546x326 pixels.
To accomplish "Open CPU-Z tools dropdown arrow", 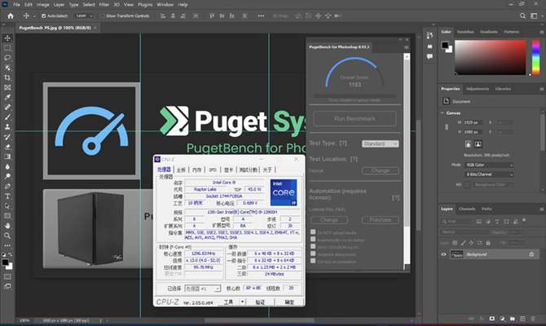I will (x=242, y=302).
